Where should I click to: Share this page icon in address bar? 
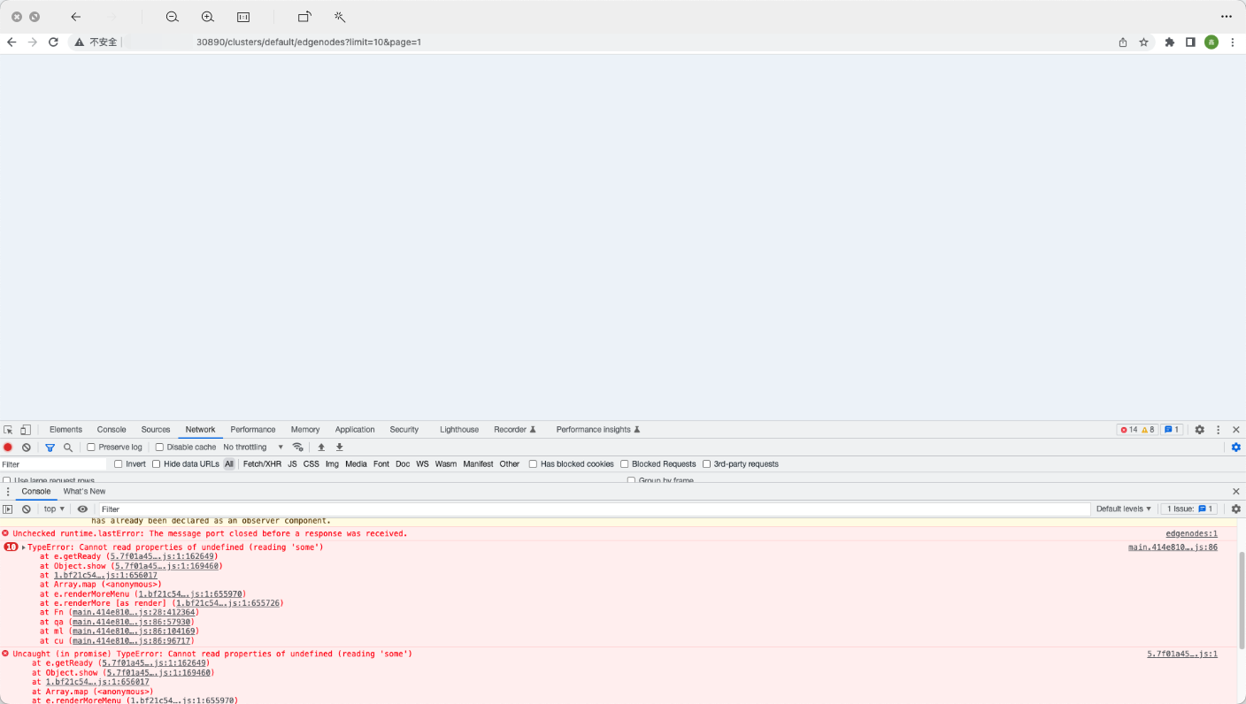[1122, 42]
